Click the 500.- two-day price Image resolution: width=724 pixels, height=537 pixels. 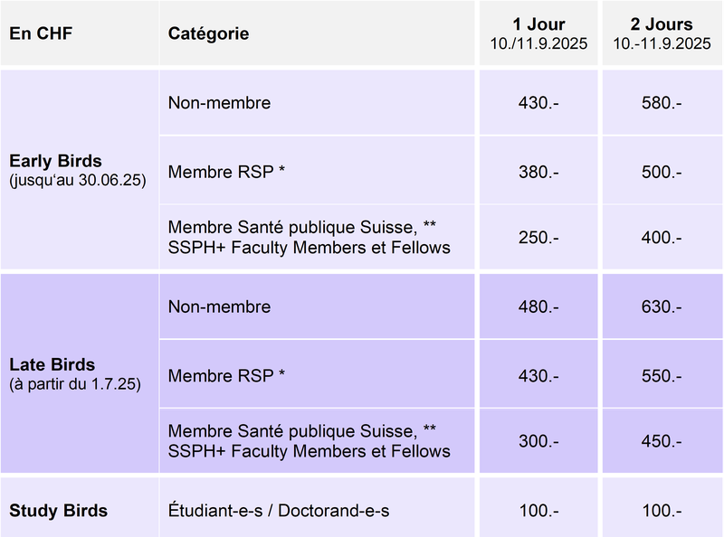[662, 172]
